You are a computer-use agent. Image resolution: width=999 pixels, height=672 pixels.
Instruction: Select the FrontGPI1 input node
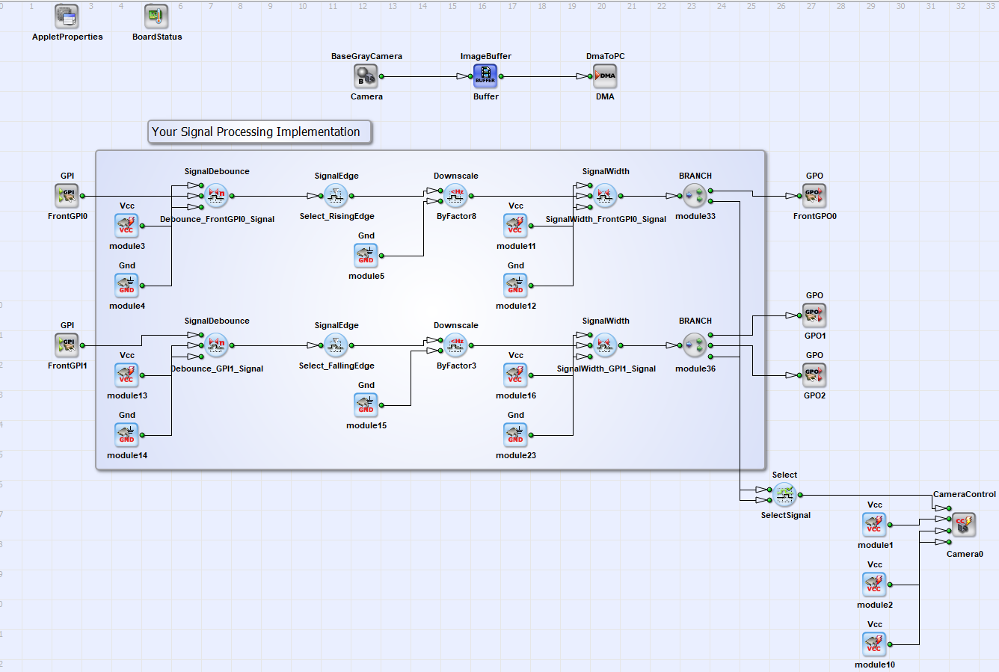(67, 345)
